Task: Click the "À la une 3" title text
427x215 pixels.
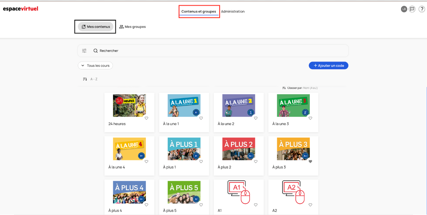Action: (x=281, y=124)
